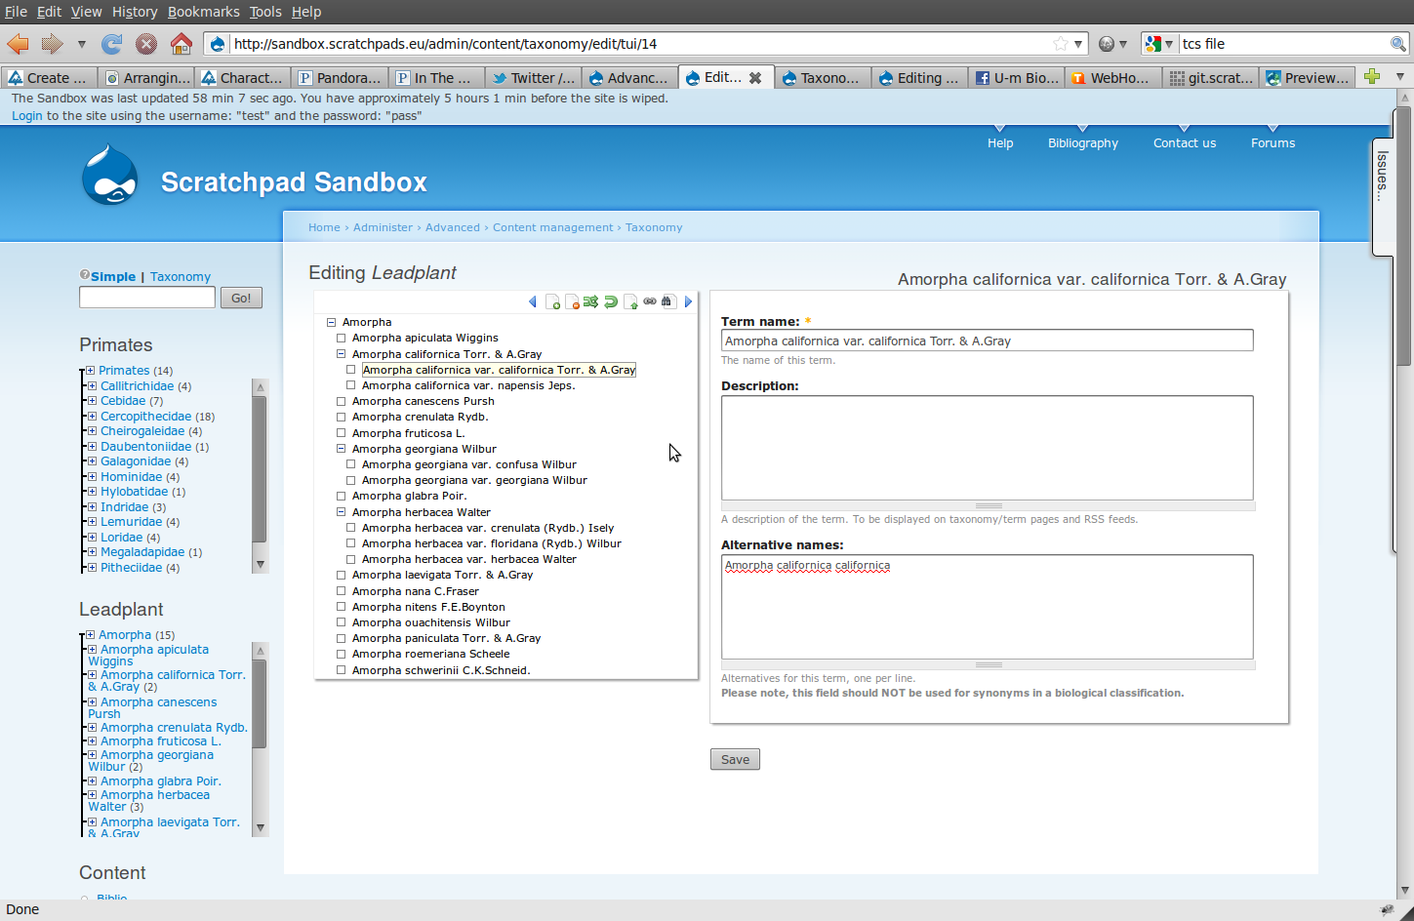Click the blue right arrow in tree toolbar
Image resolution: width=1414 pixels, height=921 pixels.
pyautogui.click(x=688, y=302)
